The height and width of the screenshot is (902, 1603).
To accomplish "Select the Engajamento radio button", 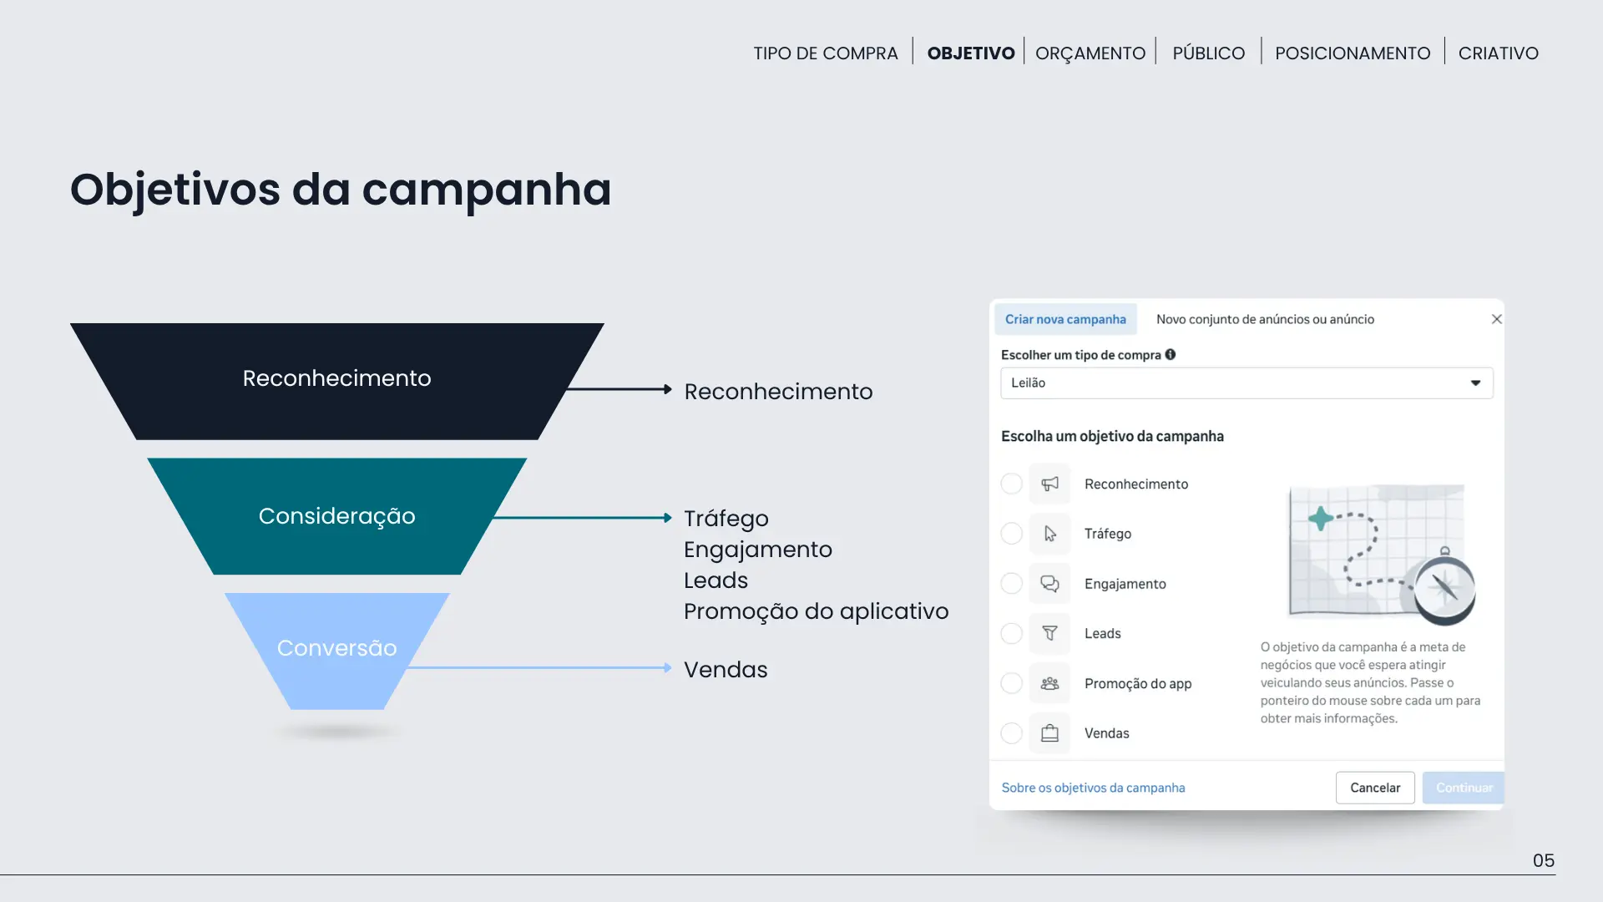I will [x=1011, y=583].
